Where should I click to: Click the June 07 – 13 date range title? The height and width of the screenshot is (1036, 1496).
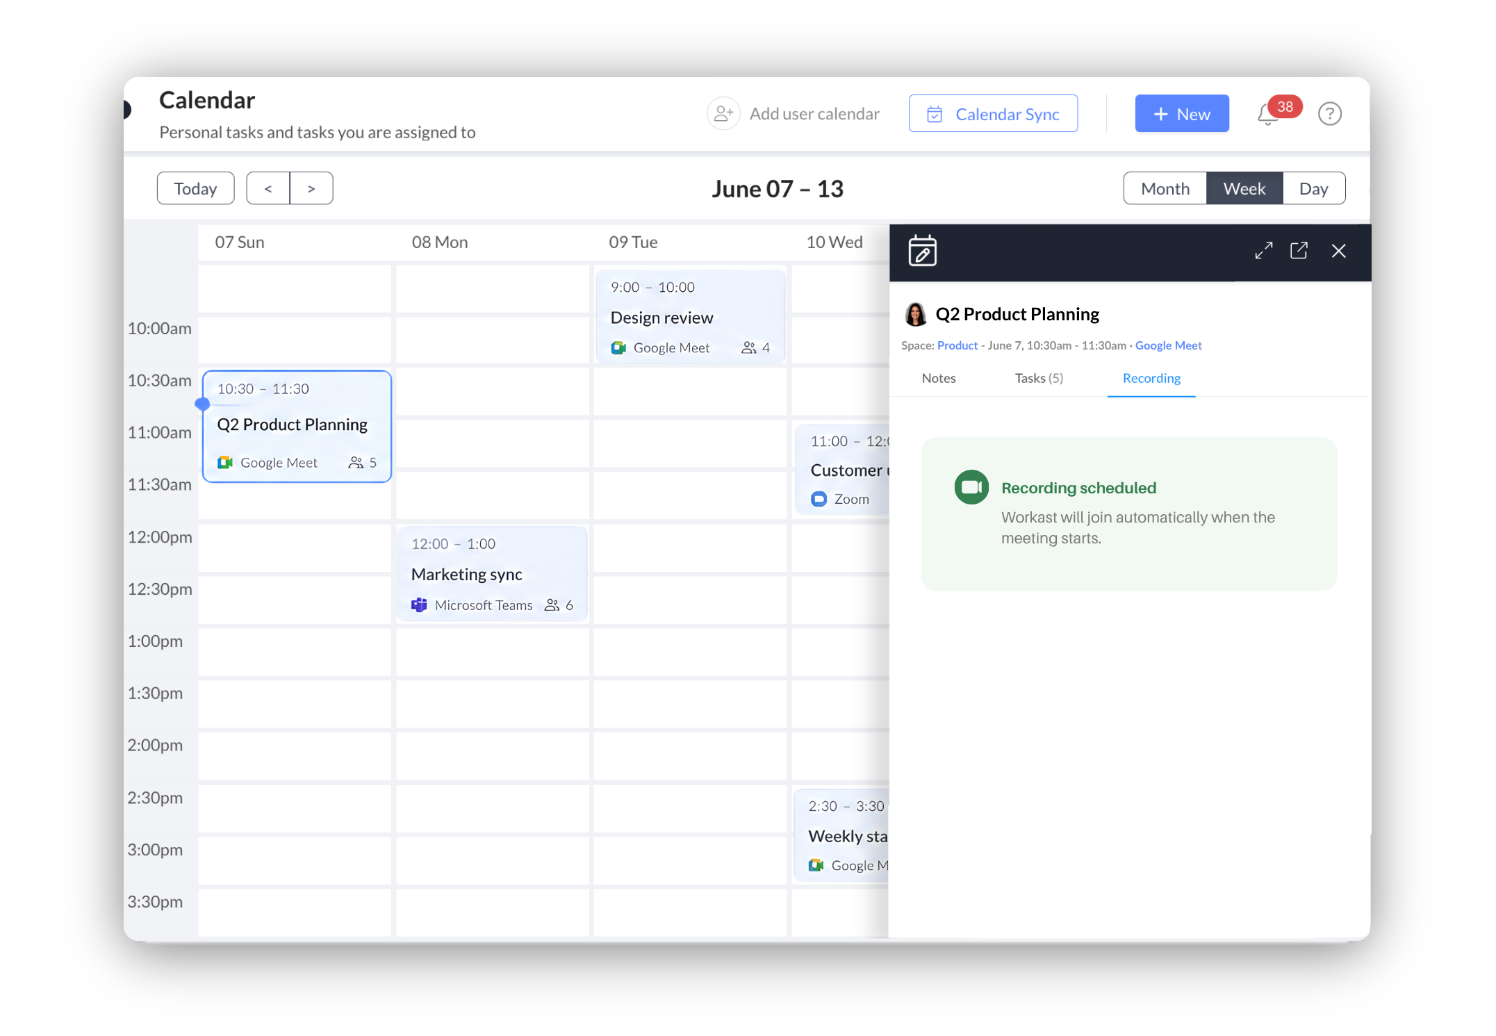coord(777,189)
